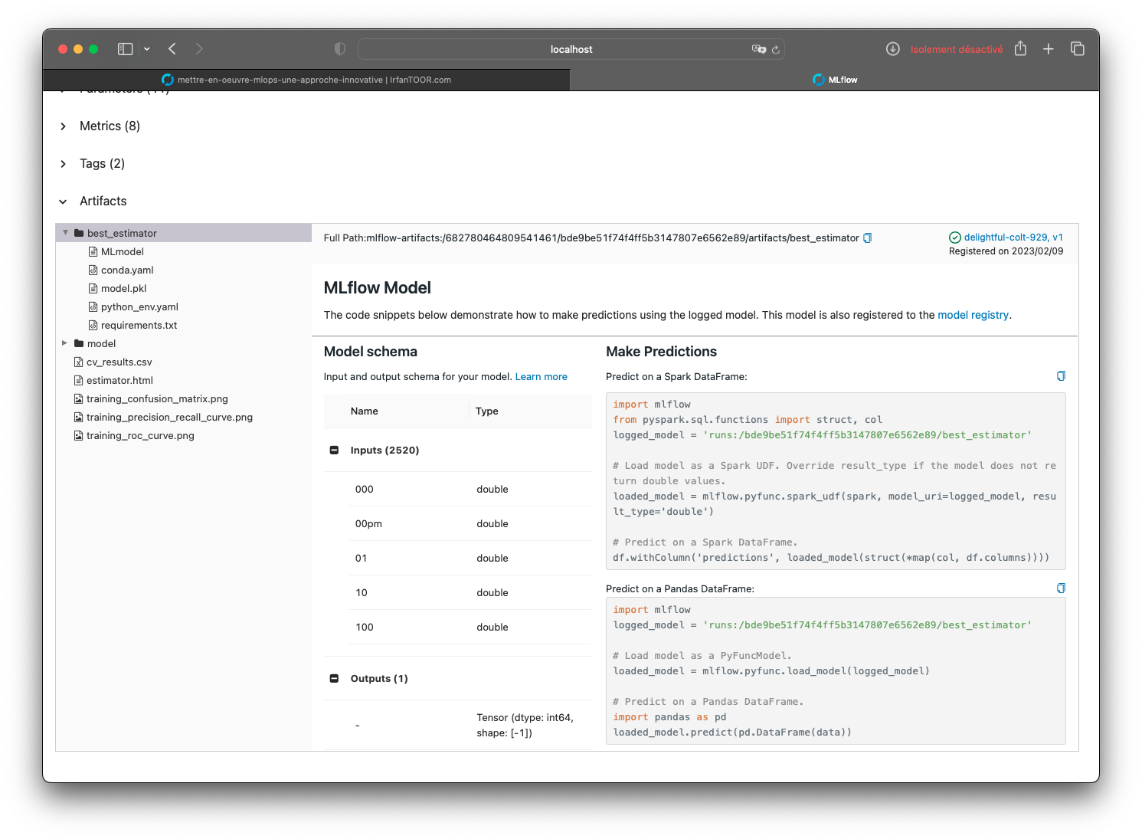Go back to the previous page

[x=172, y=49]
